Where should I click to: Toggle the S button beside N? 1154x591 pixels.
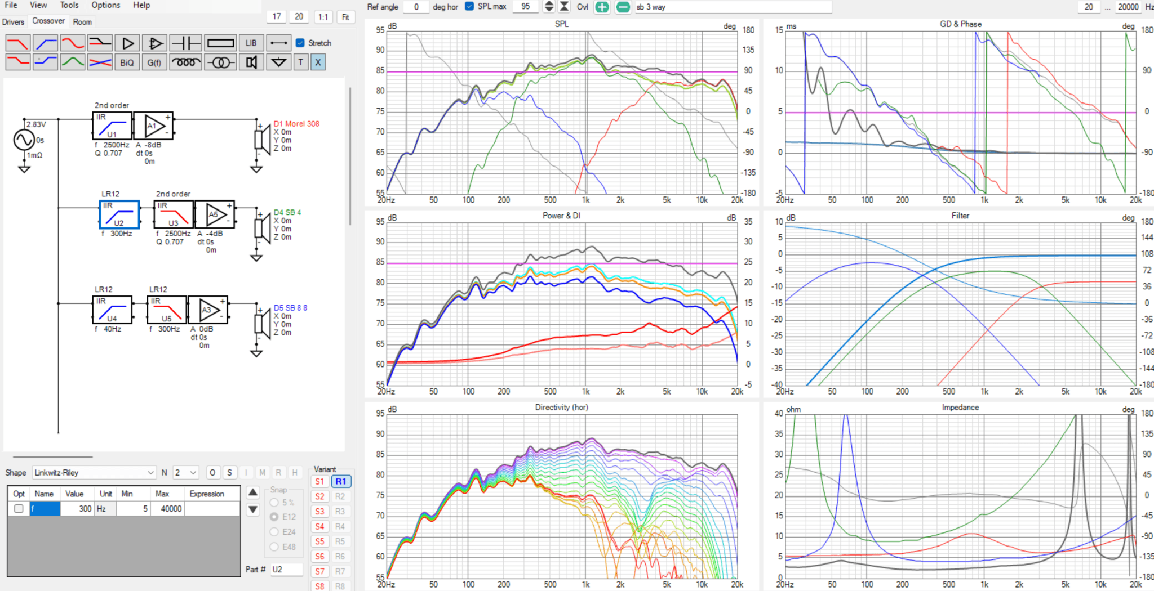[229, 472]
